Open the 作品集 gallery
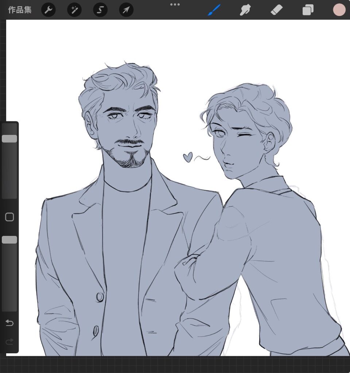The height and width of the screenshot is (373, 350). point(20,10)
